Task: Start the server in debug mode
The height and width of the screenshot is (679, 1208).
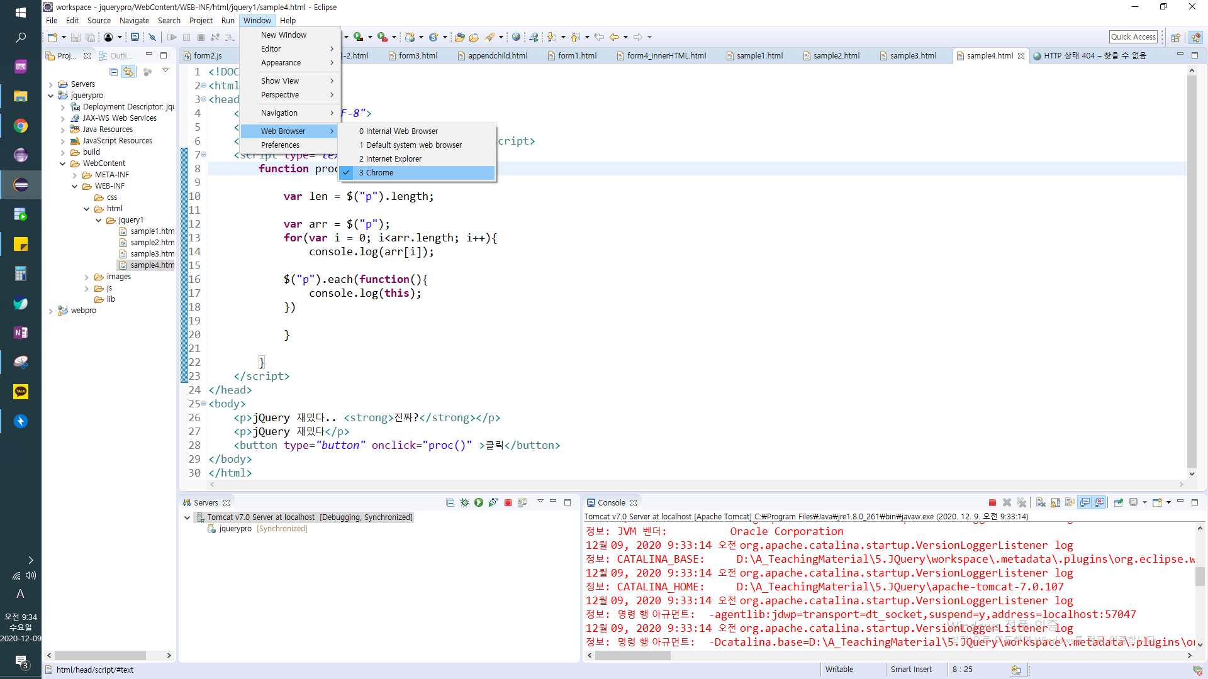Action: [x=464, y=502]
